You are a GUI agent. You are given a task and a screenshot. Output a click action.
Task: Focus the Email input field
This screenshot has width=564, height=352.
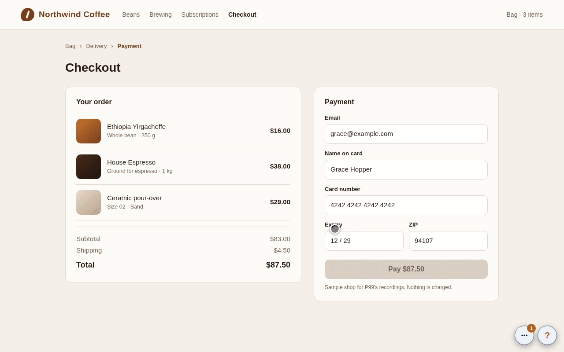point(406,134)
